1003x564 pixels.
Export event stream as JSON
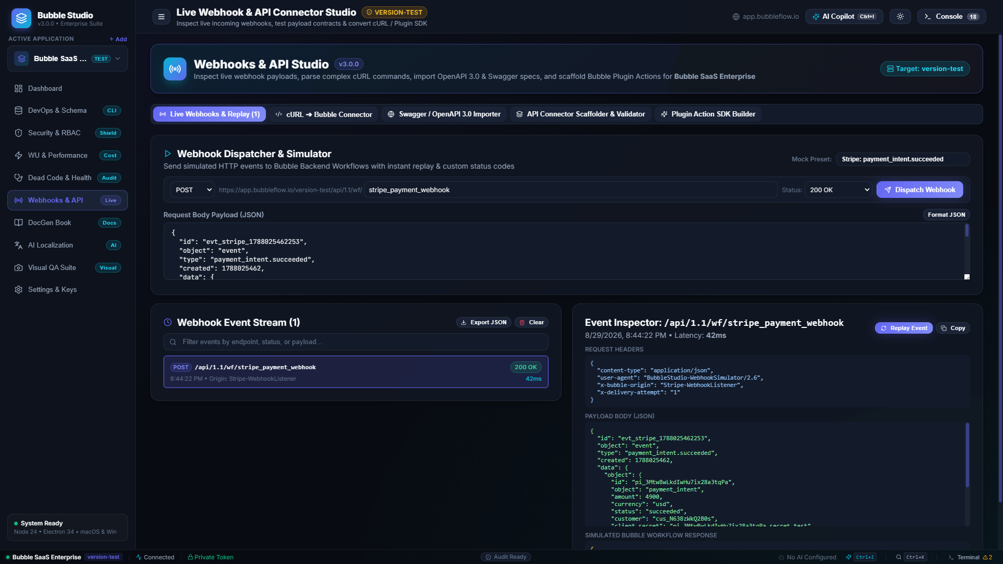[484, 323]
